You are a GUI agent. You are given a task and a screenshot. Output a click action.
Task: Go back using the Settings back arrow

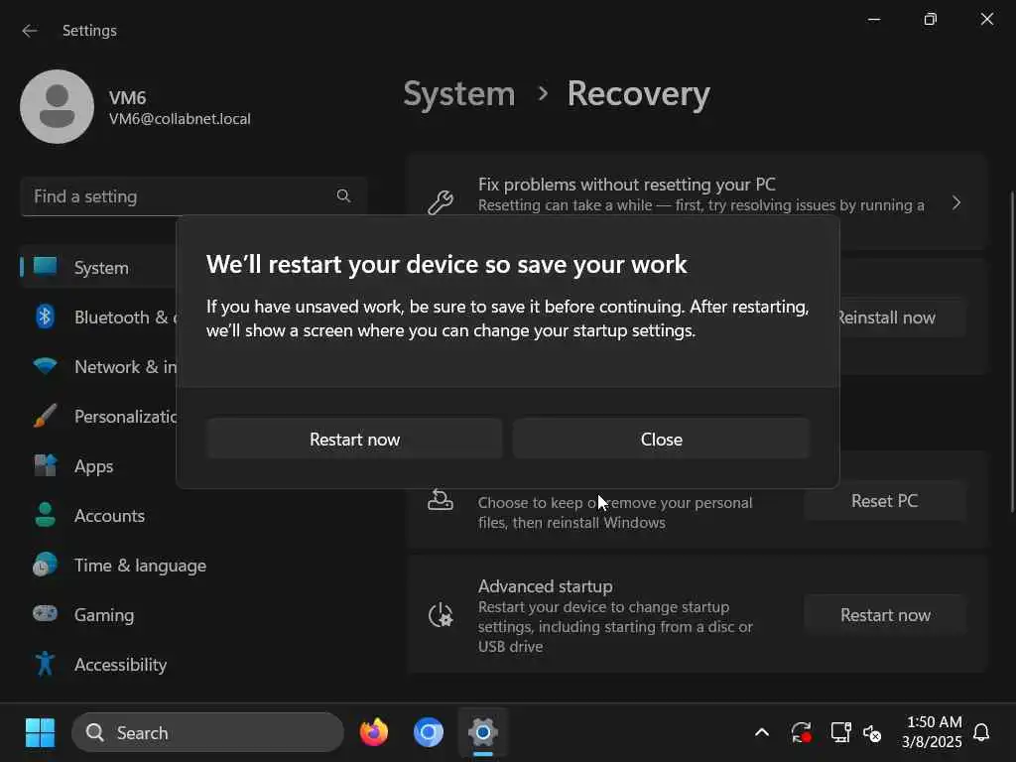[x=30, y=31]
